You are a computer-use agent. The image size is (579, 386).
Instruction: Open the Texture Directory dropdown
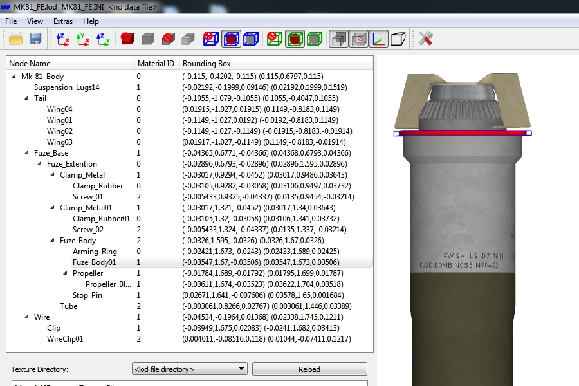point(189,369)
